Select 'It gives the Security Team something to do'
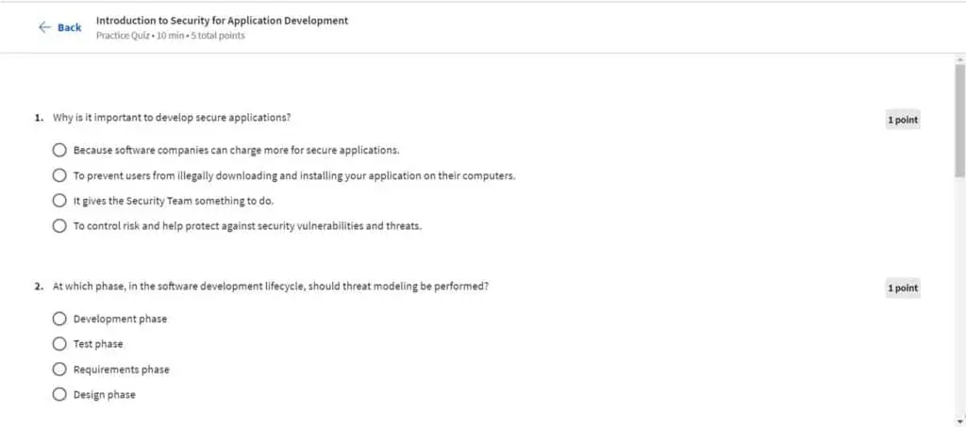Screen dimensions: 966x427 pyautogui.click(x=59, y=201)
